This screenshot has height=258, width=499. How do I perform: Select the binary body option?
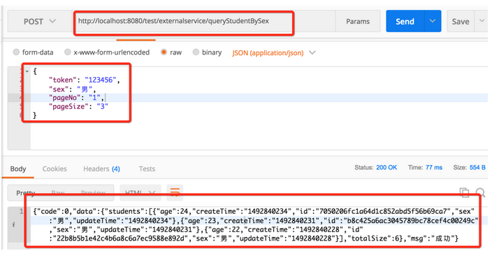[207, 52]
